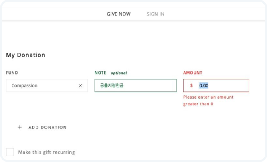
Task: Click the amount error message
Action: pos(208,101)
